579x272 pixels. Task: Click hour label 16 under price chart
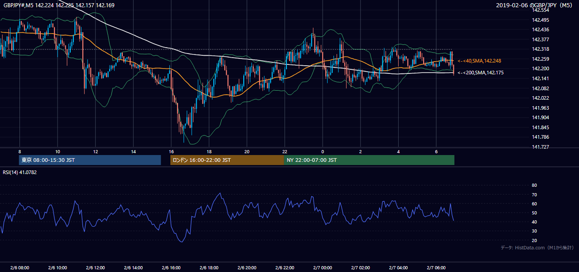(x=171, y=151)
